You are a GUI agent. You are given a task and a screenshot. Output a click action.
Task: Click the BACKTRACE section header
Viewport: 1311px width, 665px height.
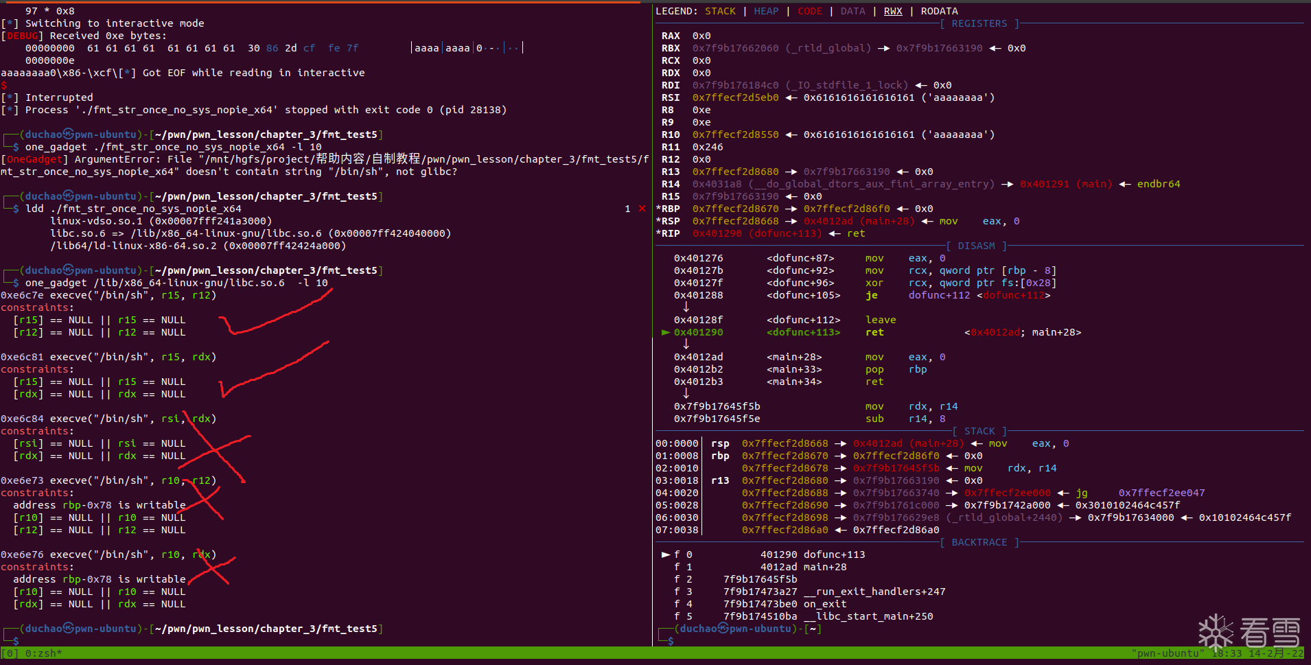[x=979, y=542]
